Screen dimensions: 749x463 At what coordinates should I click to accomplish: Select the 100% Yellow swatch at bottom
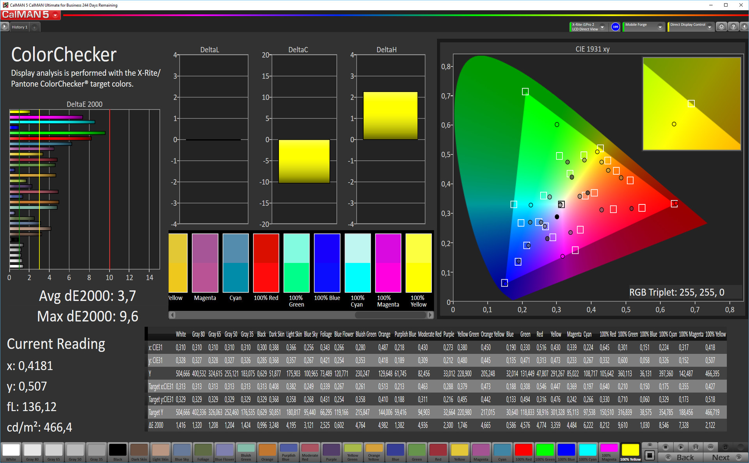tap(630, 452)
